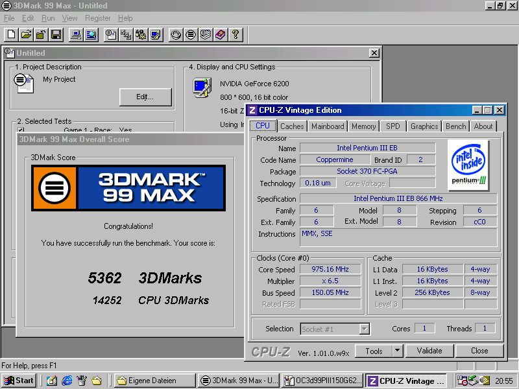Open the Run menu

coord(48,18)
